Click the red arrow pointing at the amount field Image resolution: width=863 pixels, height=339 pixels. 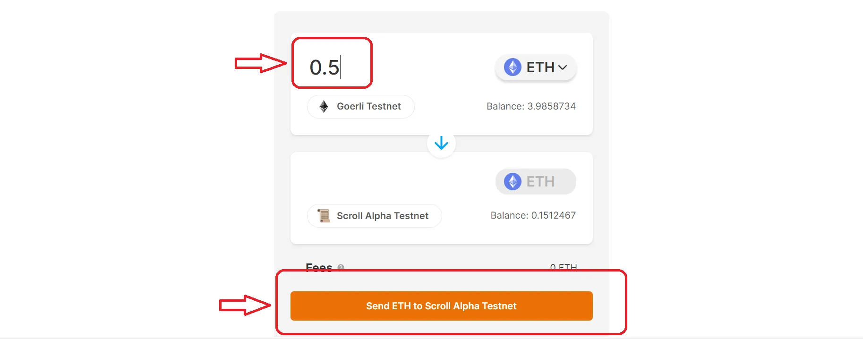click(260, 63)
